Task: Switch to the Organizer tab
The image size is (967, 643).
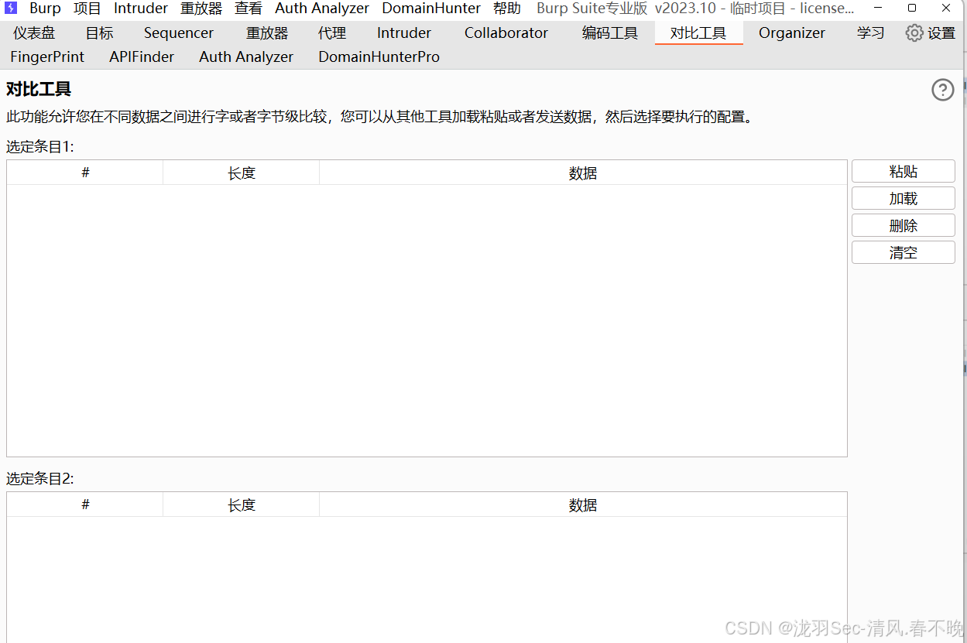Action: (792, 33)
